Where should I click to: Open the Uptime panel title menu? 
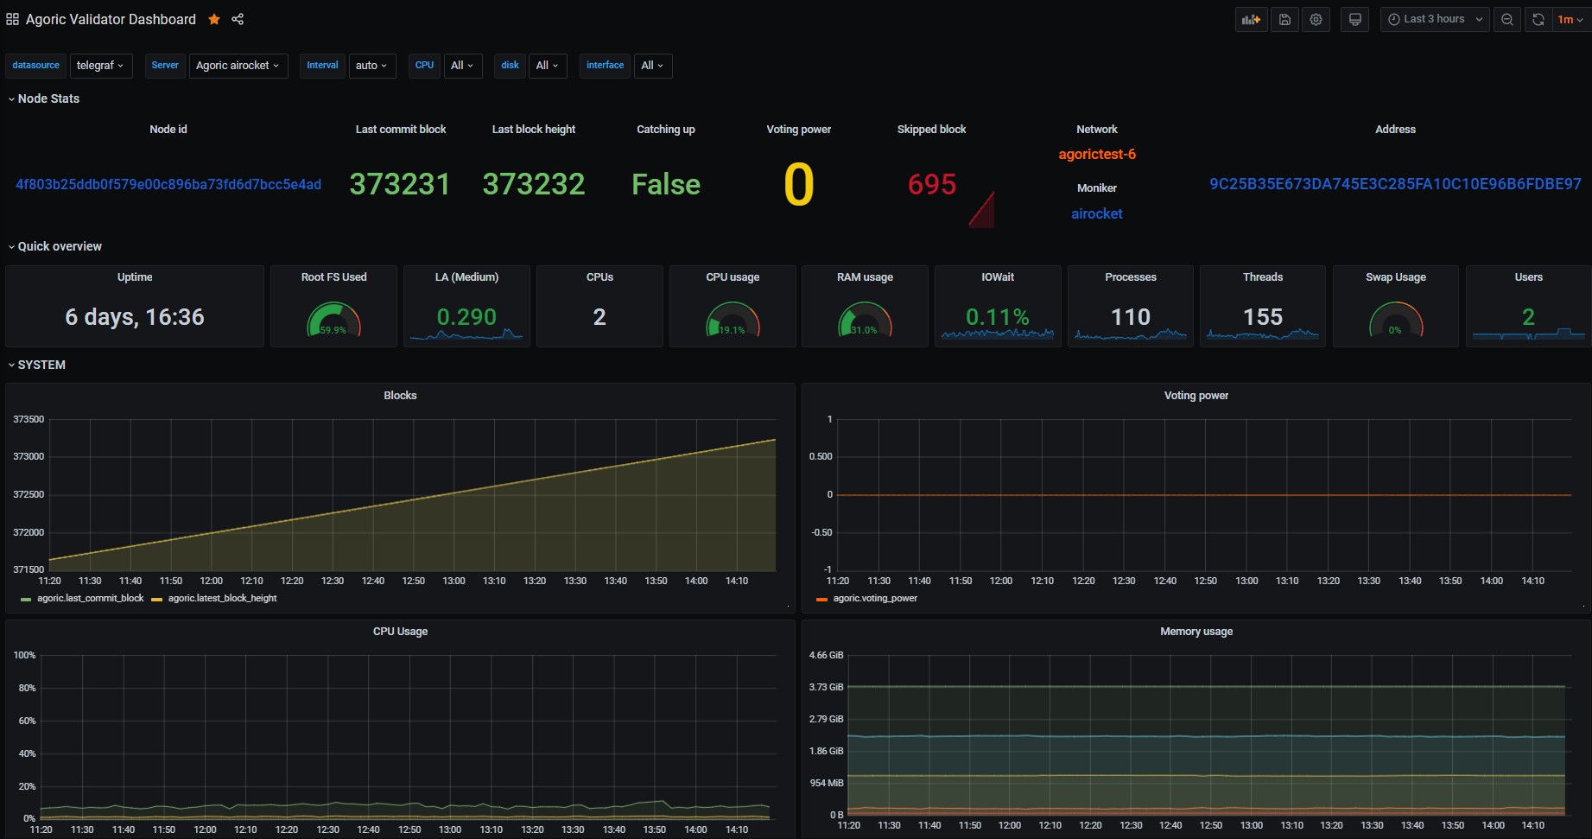(135, 276)
